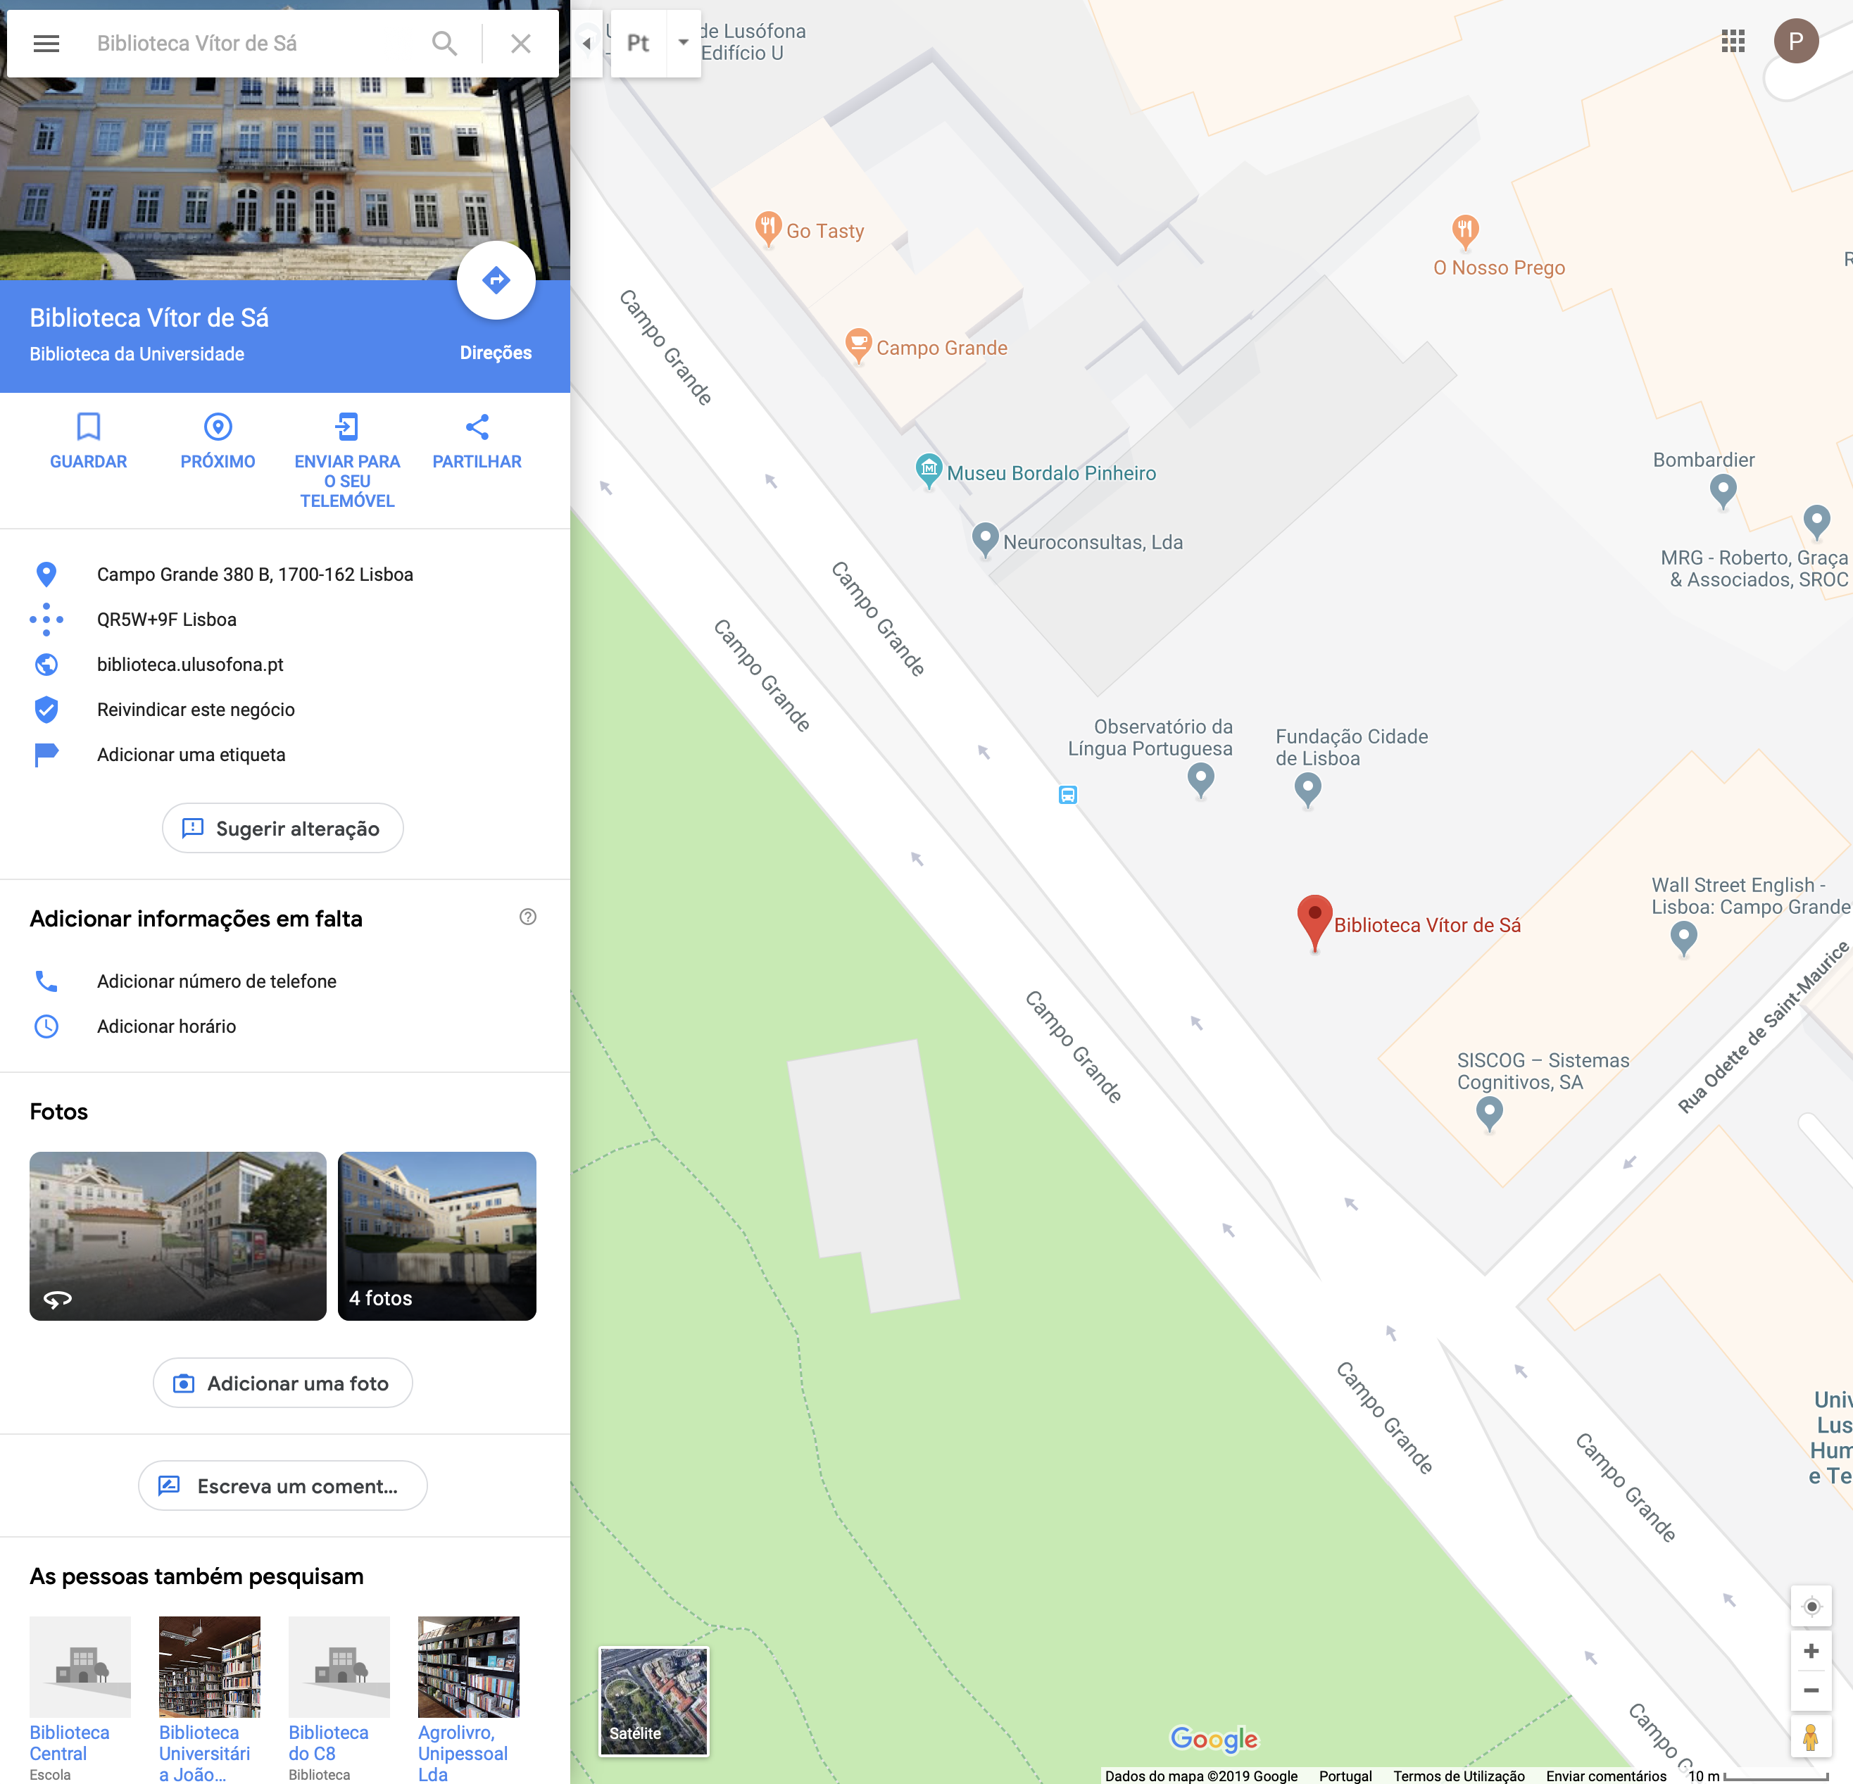Image resolution: width=1853 pixels, height=1784 pixels.
Task: Open help for missing information
Action: 527,917
